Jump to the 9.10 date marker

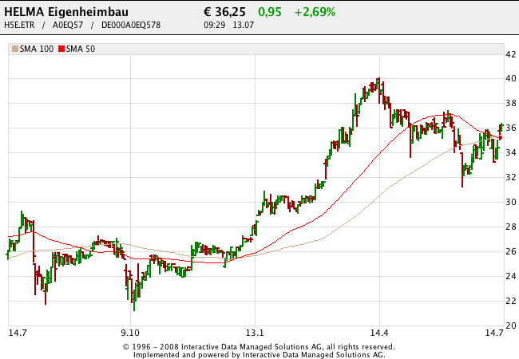point(130,333)
